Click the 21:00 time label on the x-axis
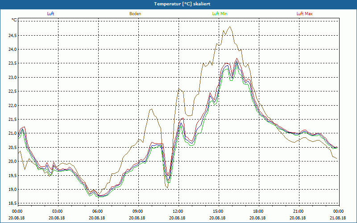The height and width of the screenshot is (223, 357). (299, 211)
